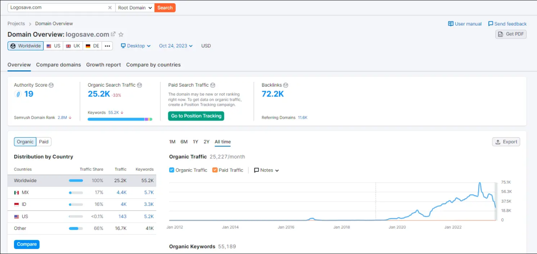This screenshot has height=254, width=537.
Task: Click the globe info icon next to Organic Search Traffic
Action: coord(140,85)
